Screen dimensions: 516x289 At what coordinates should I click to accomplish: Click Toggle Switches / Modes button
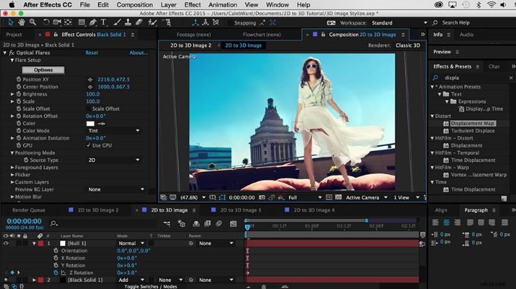click(151, 286)
